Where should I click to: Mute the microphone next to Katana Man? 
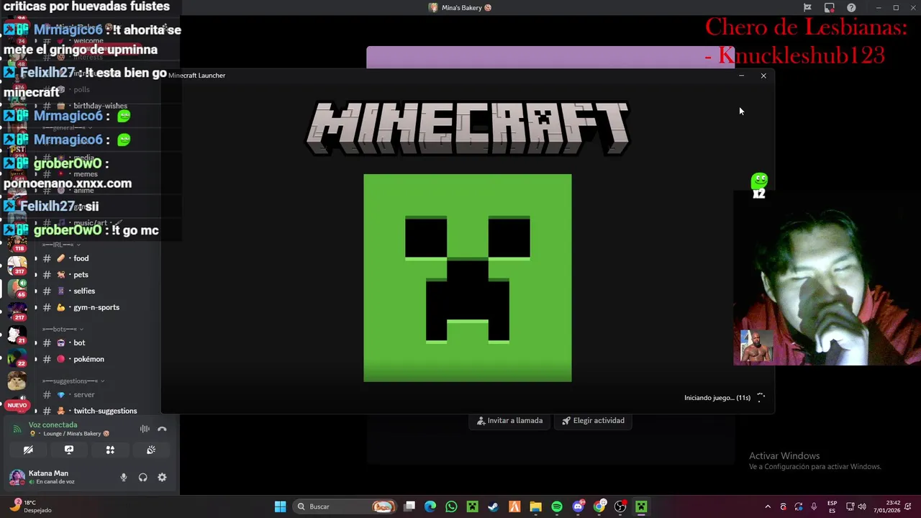(124, 477)
